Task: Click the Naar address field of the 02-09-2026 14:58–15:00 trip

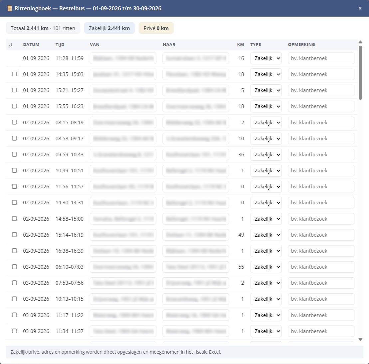Action: [196, 219]
